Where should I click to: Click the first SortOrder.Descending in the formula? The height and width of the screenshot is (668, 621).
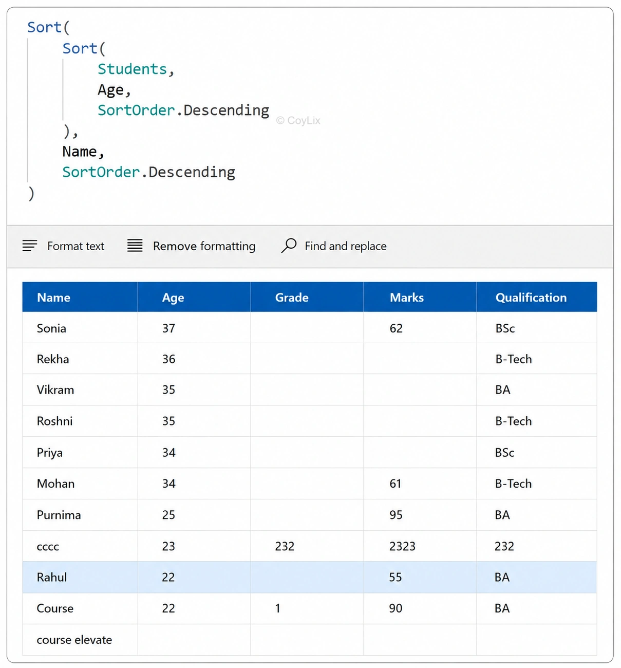183,110
